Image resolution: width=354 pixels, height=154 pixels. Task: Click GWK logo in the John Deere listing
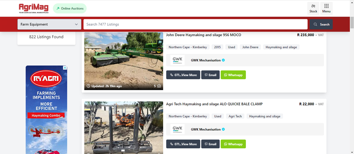(x=177, y=60)
